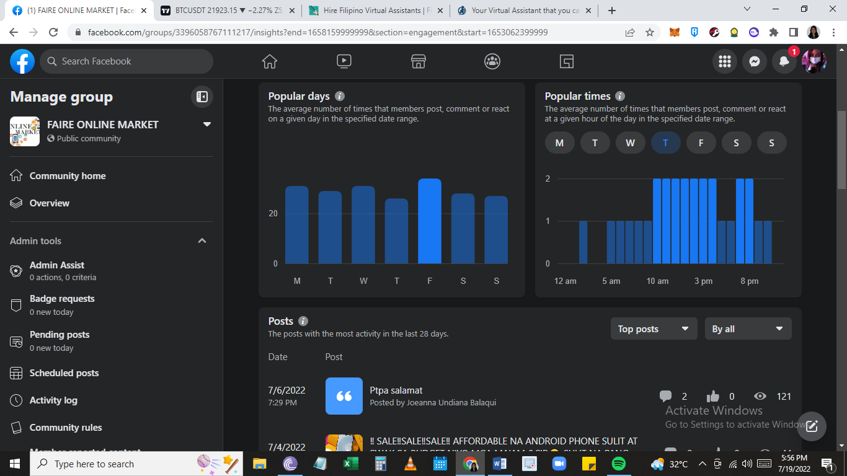This screenshot has height=476, width=847.
Task: Open Pending posts
Action: [112, 341]
